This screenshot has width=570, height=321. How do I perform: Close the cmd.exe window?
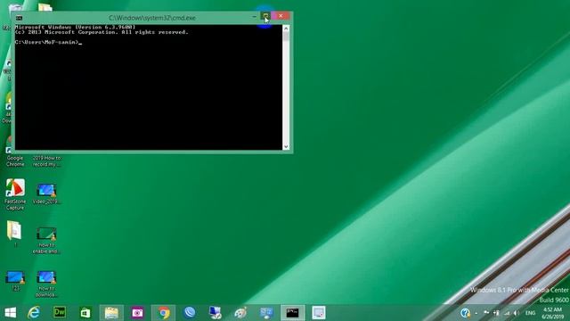(x=281, y=16)
